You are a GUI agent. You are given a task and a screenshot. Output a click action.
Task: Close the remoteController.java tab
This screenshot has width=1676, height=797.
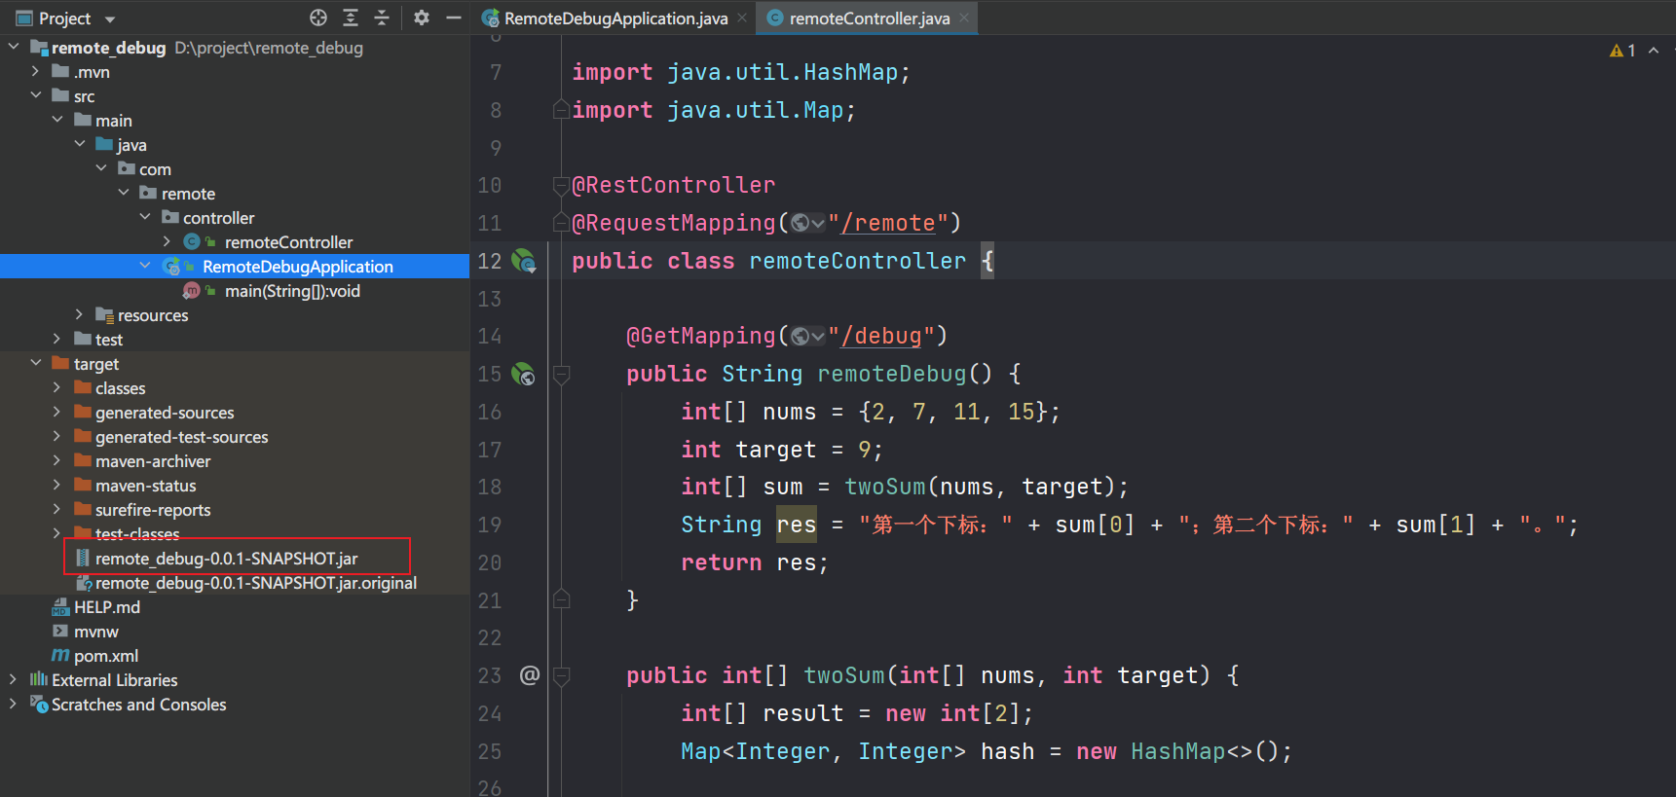click(x=964, y=18)
